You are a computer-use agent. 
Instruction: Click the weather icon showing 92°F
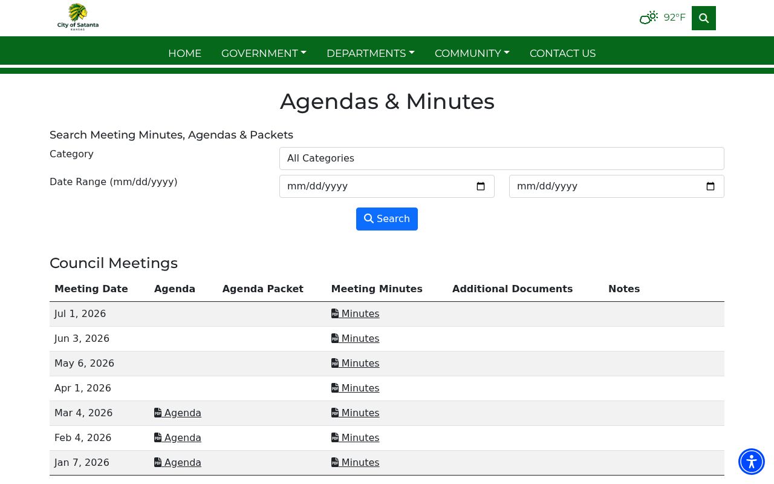pyautogui.click(x=649, y=18)
